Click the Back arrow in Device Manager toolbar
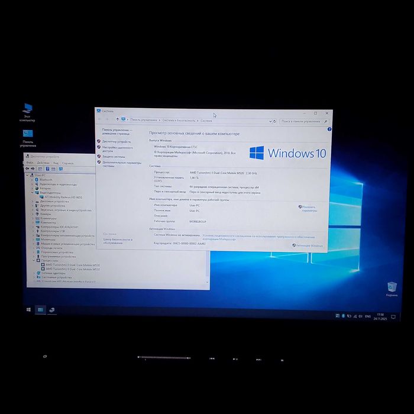Image resolution: width=414 pixels, height=414 pixels. pyautogui.click(x=27, y=169)
